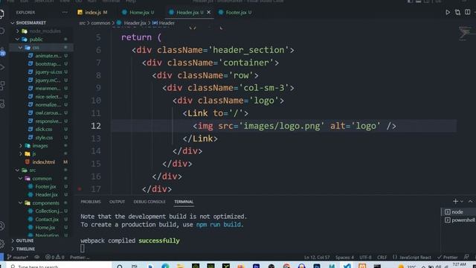This screenshot has height=268, width=476.
Task: Click the 'common' breadcrumb segment
Action: pos(100,23)
